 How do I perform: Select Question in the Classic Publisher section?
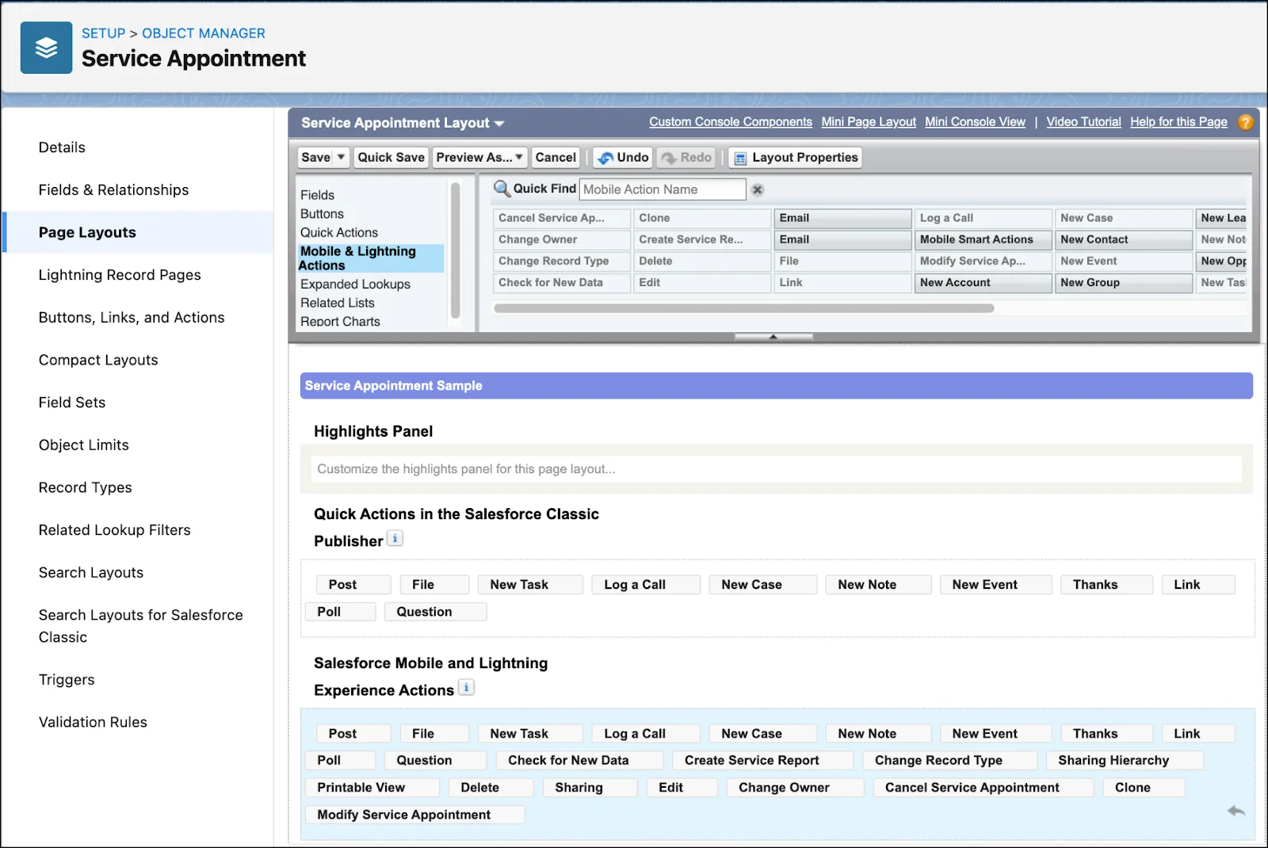coord(435,612)
